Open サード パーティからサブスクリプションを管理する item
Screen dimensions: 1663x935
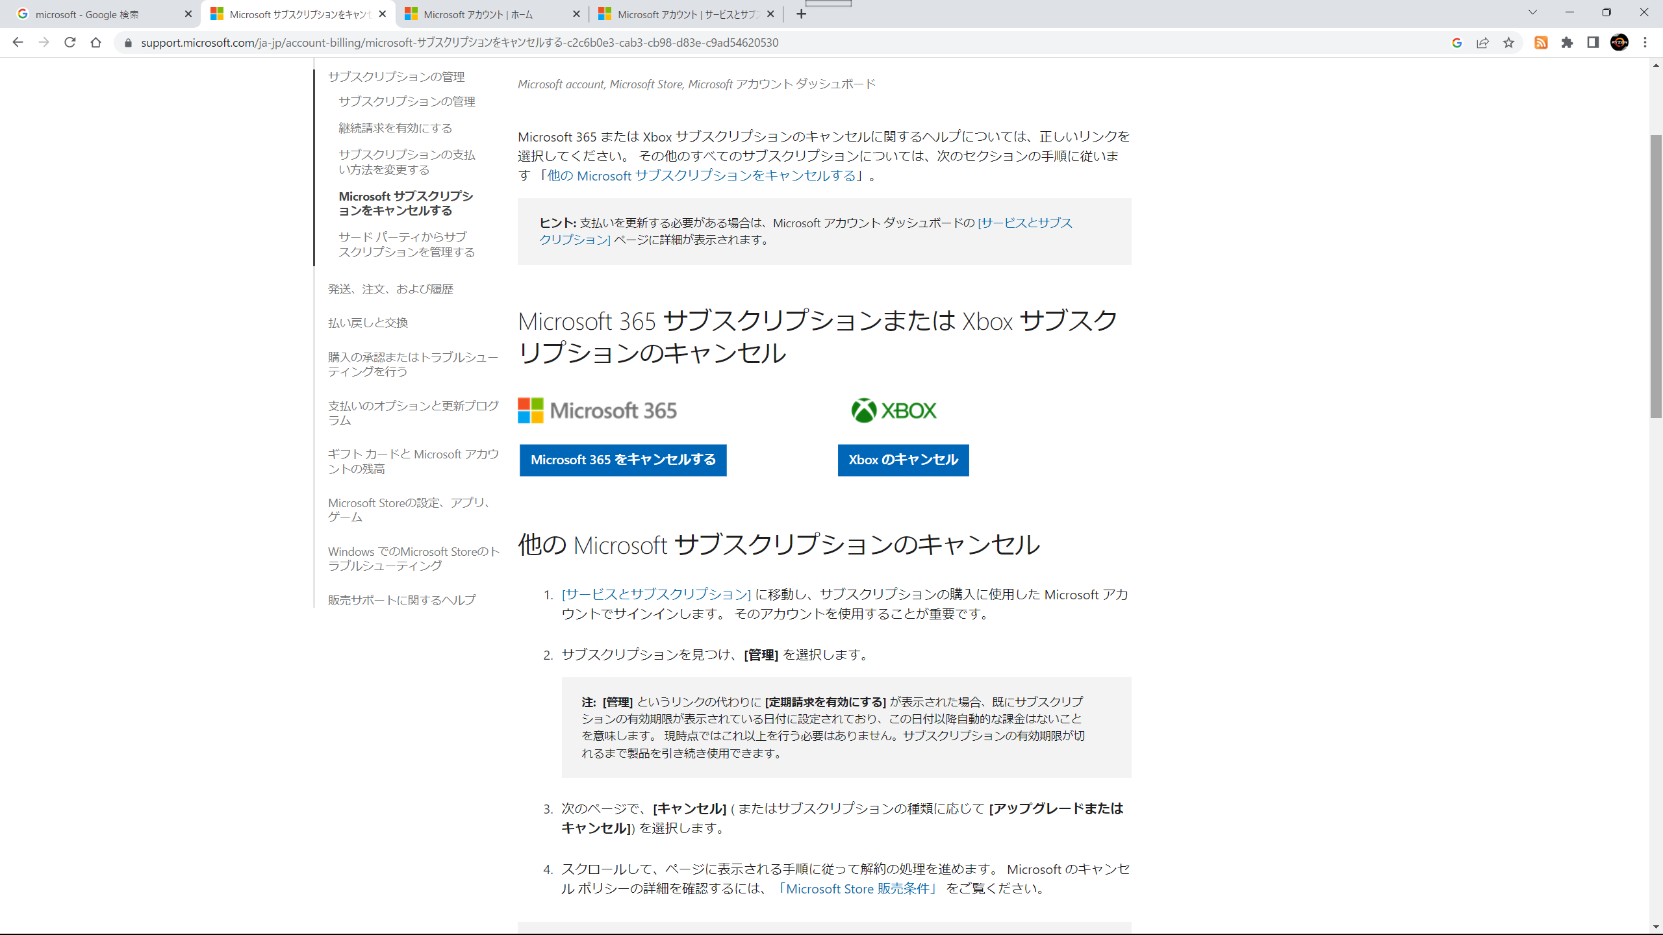click(x=407, y=244)
